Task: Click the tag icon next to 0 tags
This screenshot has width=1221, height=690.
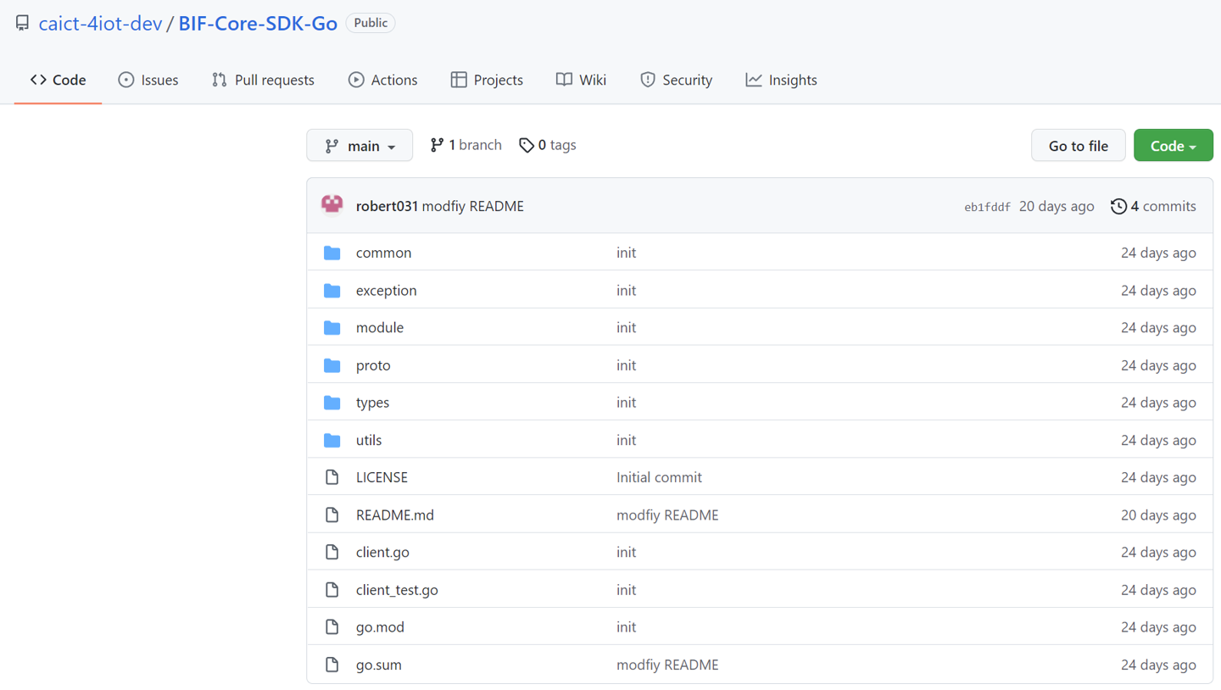Action: pyautogui.click(x=527, y=146)
